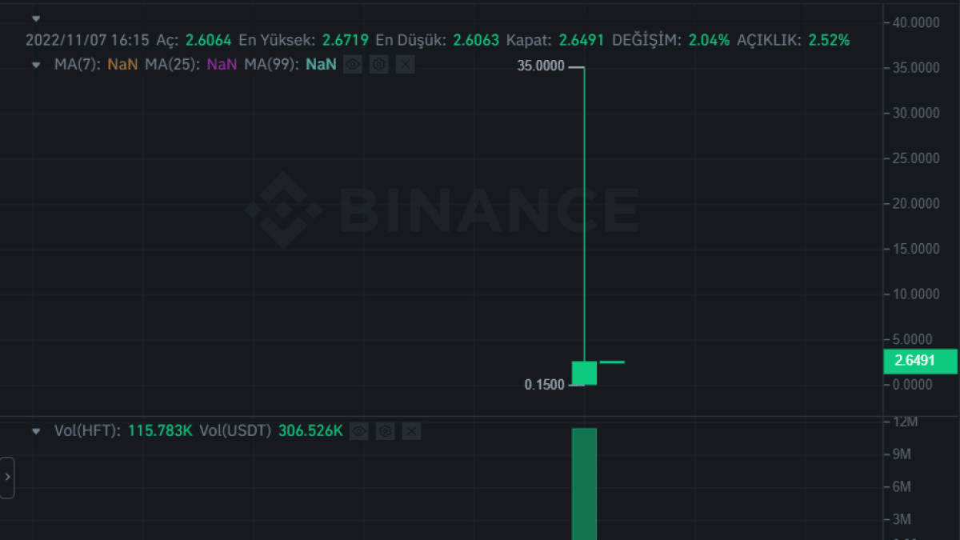Remove the volume indicator with its X
Image resolution: width=960 pixels, height=540 pixels.
tap(411, 431)
